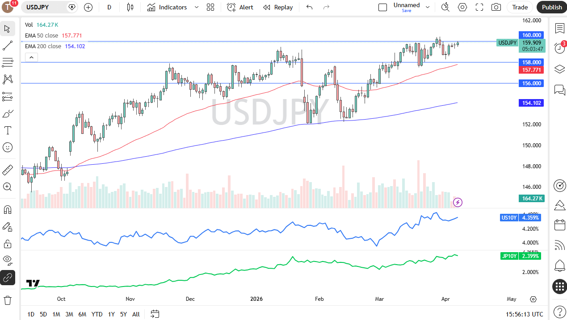Open the alerts panel with clock icon

(x=559, y=48)
